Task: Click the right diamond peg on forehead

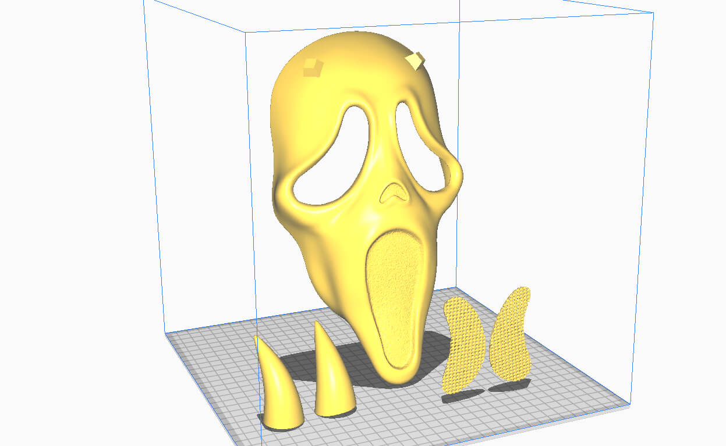Action: click(x=416, y=60)
